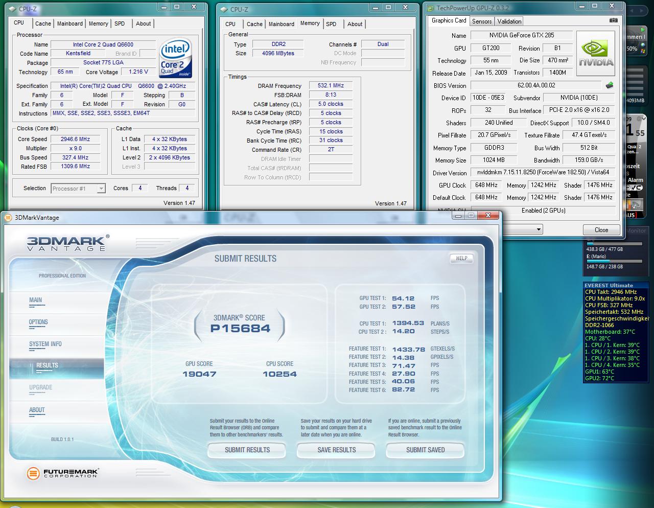Viewport: 654px width, 508px height.
Task: Click the Intel Core 2 Quad logo
Action: pos(176,58)
